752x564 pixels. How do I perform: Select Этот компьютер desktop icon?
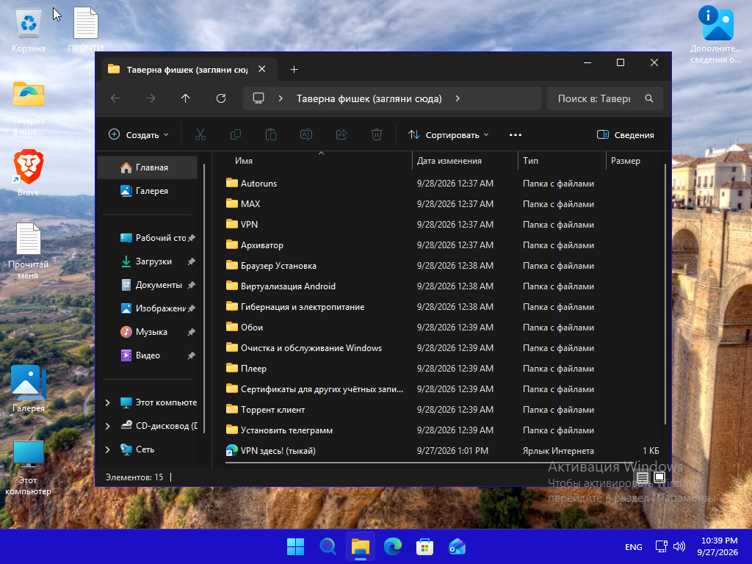point(29,468)
